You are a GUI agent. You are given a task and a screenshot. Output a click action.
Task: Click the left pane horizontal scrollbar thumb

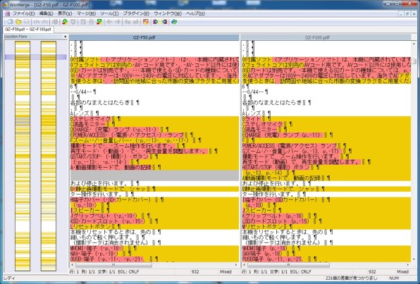click(x=113, y=265)
